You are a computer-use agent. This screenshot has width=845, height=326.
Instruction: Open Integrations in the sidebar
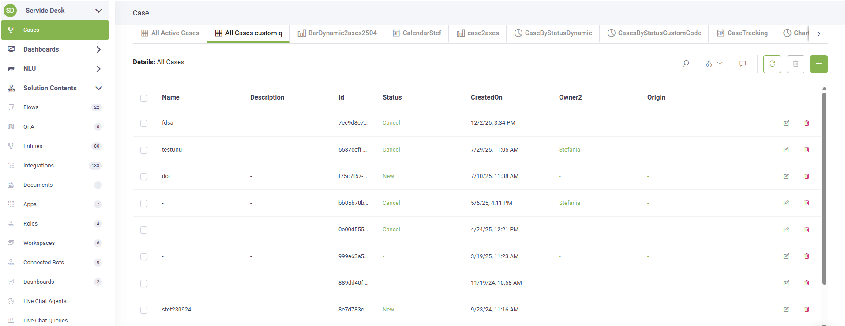[x=38, y=166]
